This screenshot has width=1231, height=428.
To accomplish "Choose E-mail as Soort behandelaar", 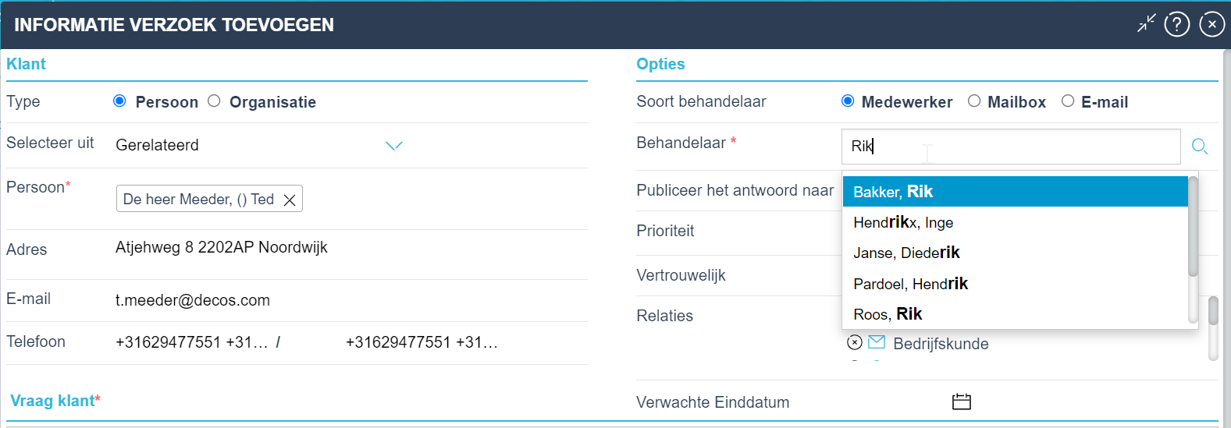I will tap(1068, 101).
